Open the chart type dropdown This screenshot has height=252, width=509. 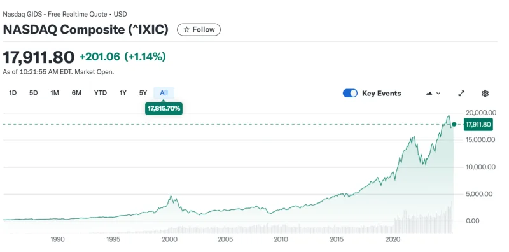(433, 94)
